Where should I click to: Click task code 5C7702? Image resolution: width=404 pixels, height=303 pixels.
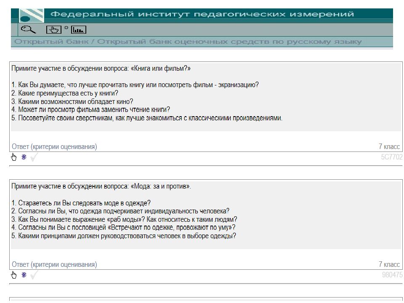point(392,157)
